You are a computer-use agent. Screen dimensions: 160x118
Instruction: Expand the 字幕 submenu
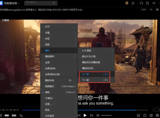(x=59, y=33)
